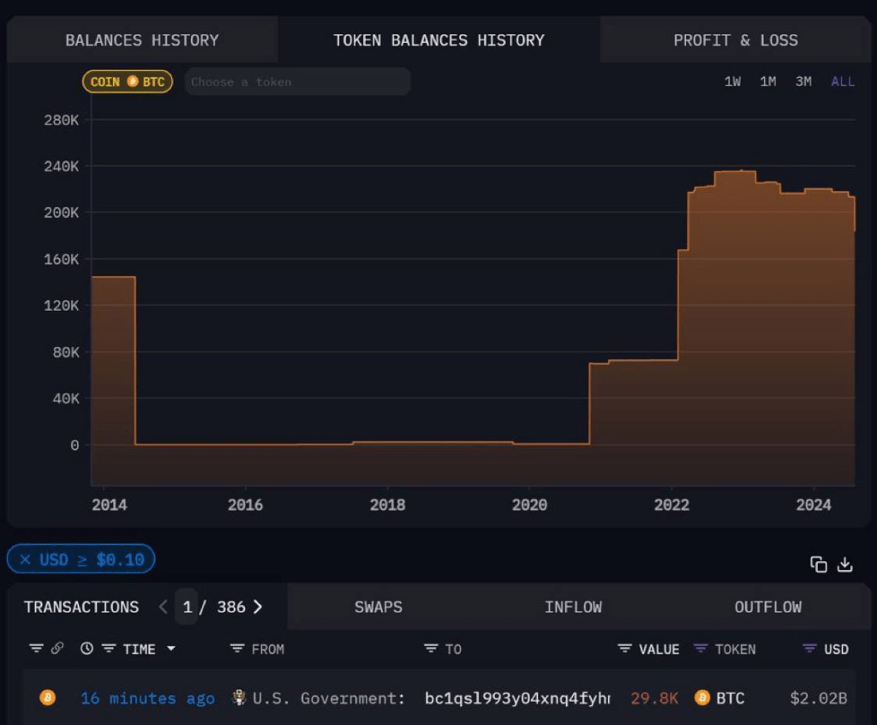Click the FROM column filter icon

[x=237, y=649]
